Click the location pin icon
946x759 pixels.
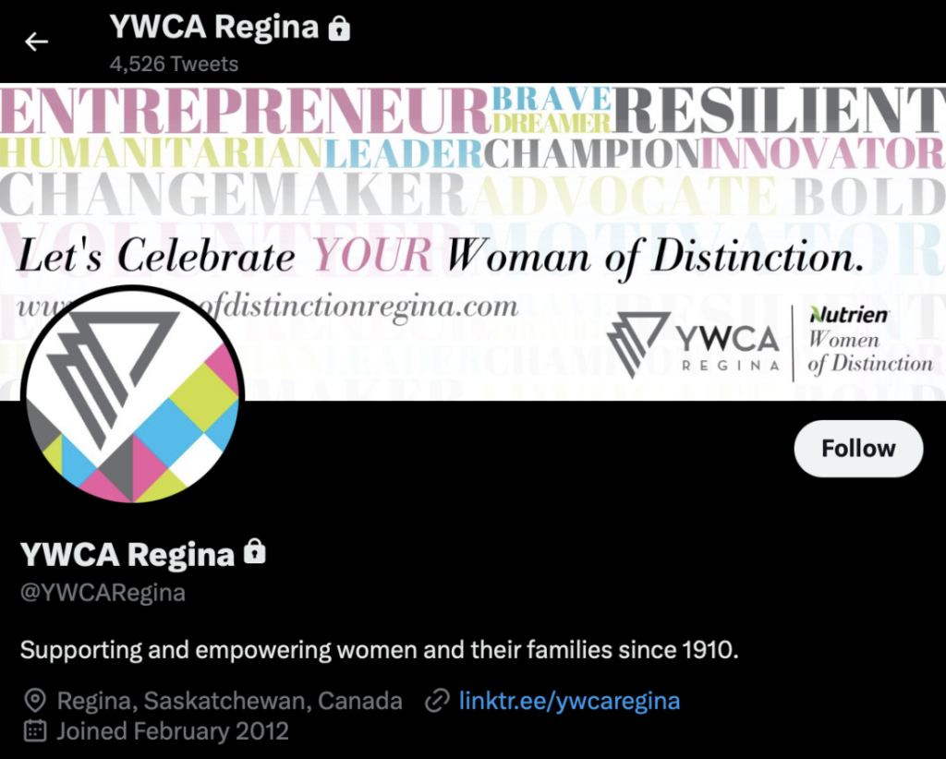coord(35,701)
